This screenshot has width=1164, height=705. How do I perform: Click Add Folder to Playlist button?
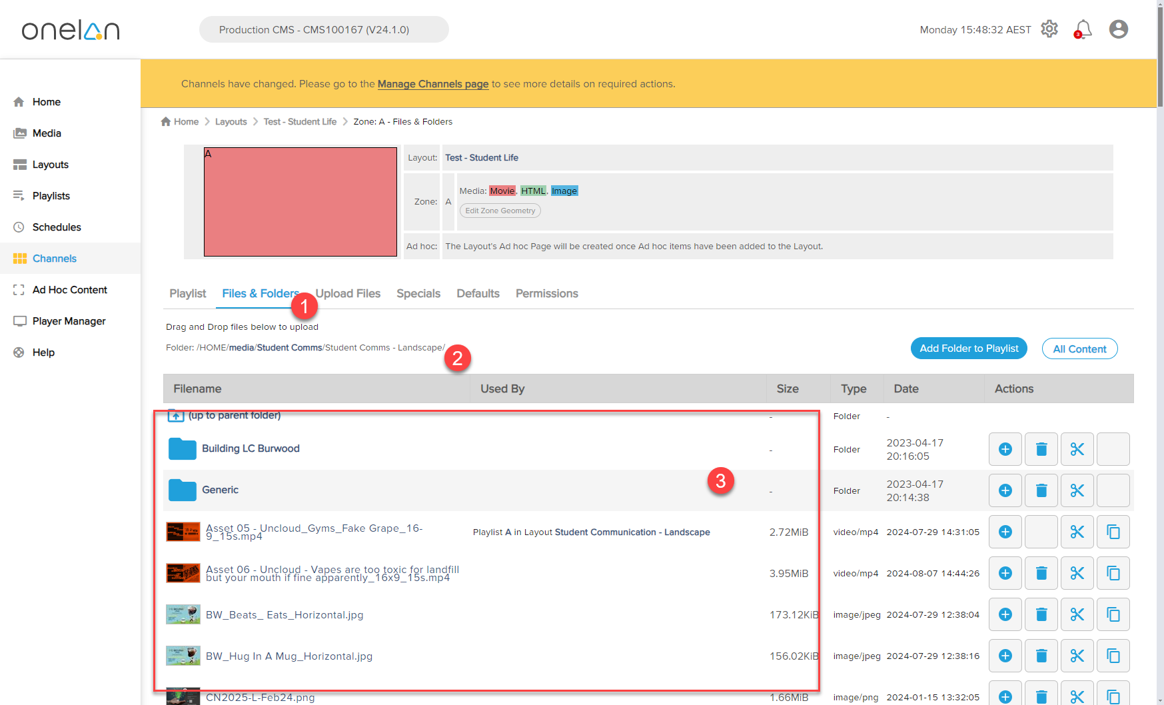[x=968, y=349]
